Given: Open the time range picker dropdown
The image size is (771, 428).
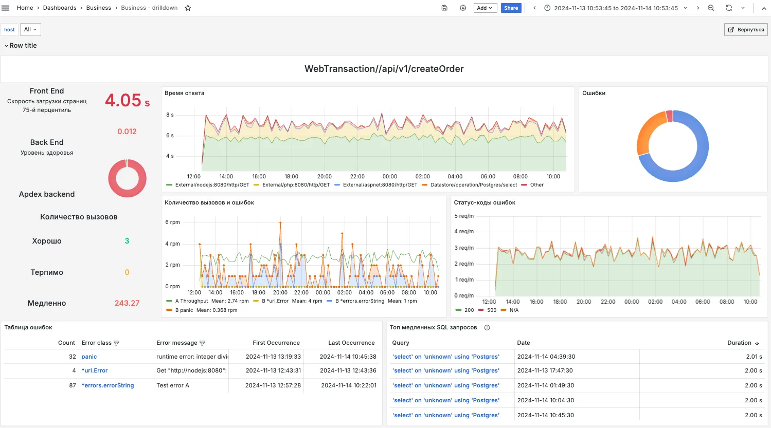Looking at the screenshot, I should (x=616, y=8).
